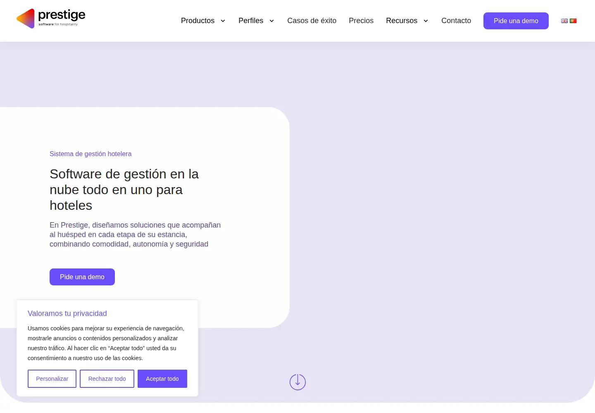The image size is (595, 413).
Task: Switch to the English language flag
Action: (564, 21)
